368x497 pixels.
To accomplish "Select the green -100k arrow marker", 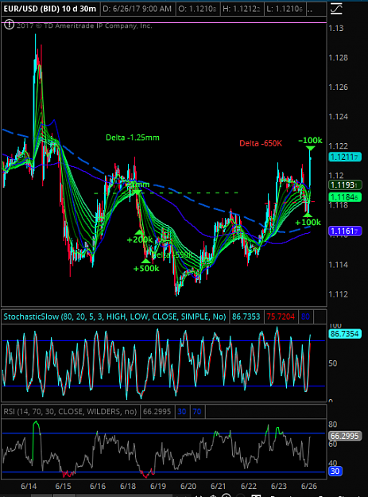I will click(x=310, y=148).
